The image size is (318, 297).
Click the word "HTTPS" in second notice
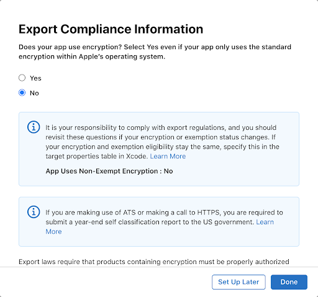(209, 212)
